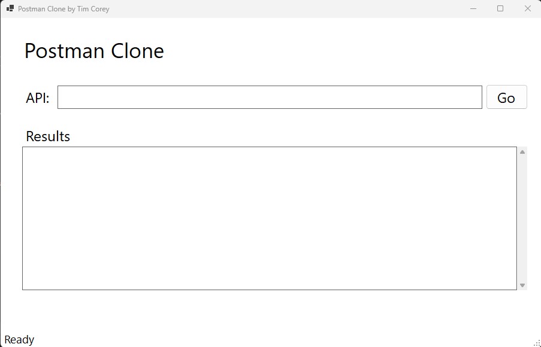The image size is (541, 347).
Task: Click the blank area right of the Postman Clone heading
Action: [347, 51]
